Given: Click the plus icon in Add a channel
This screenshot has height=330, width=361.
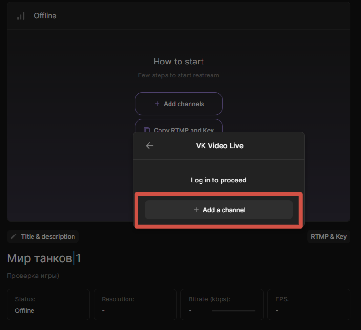Looking at the screenshot, I should [196, 210].
